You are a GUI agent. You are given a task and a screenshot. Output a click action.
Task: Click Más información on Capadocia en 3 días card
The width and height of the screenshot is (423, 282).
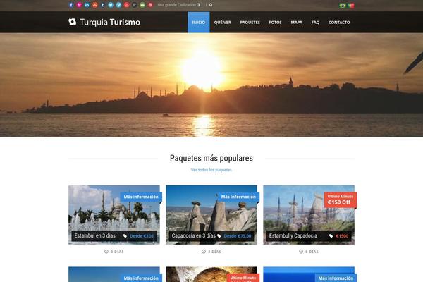click(x=238, y=197)
